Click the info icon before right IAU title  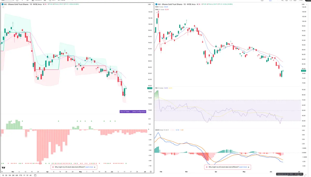(156, 4)
